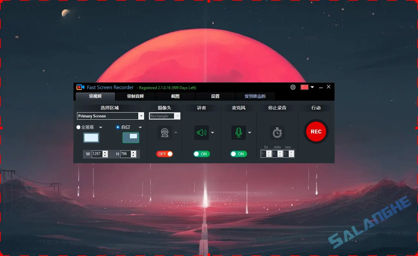Click the speaker icon in 讲者 panel
Screen dimensions: 418x256
point(201,133)
